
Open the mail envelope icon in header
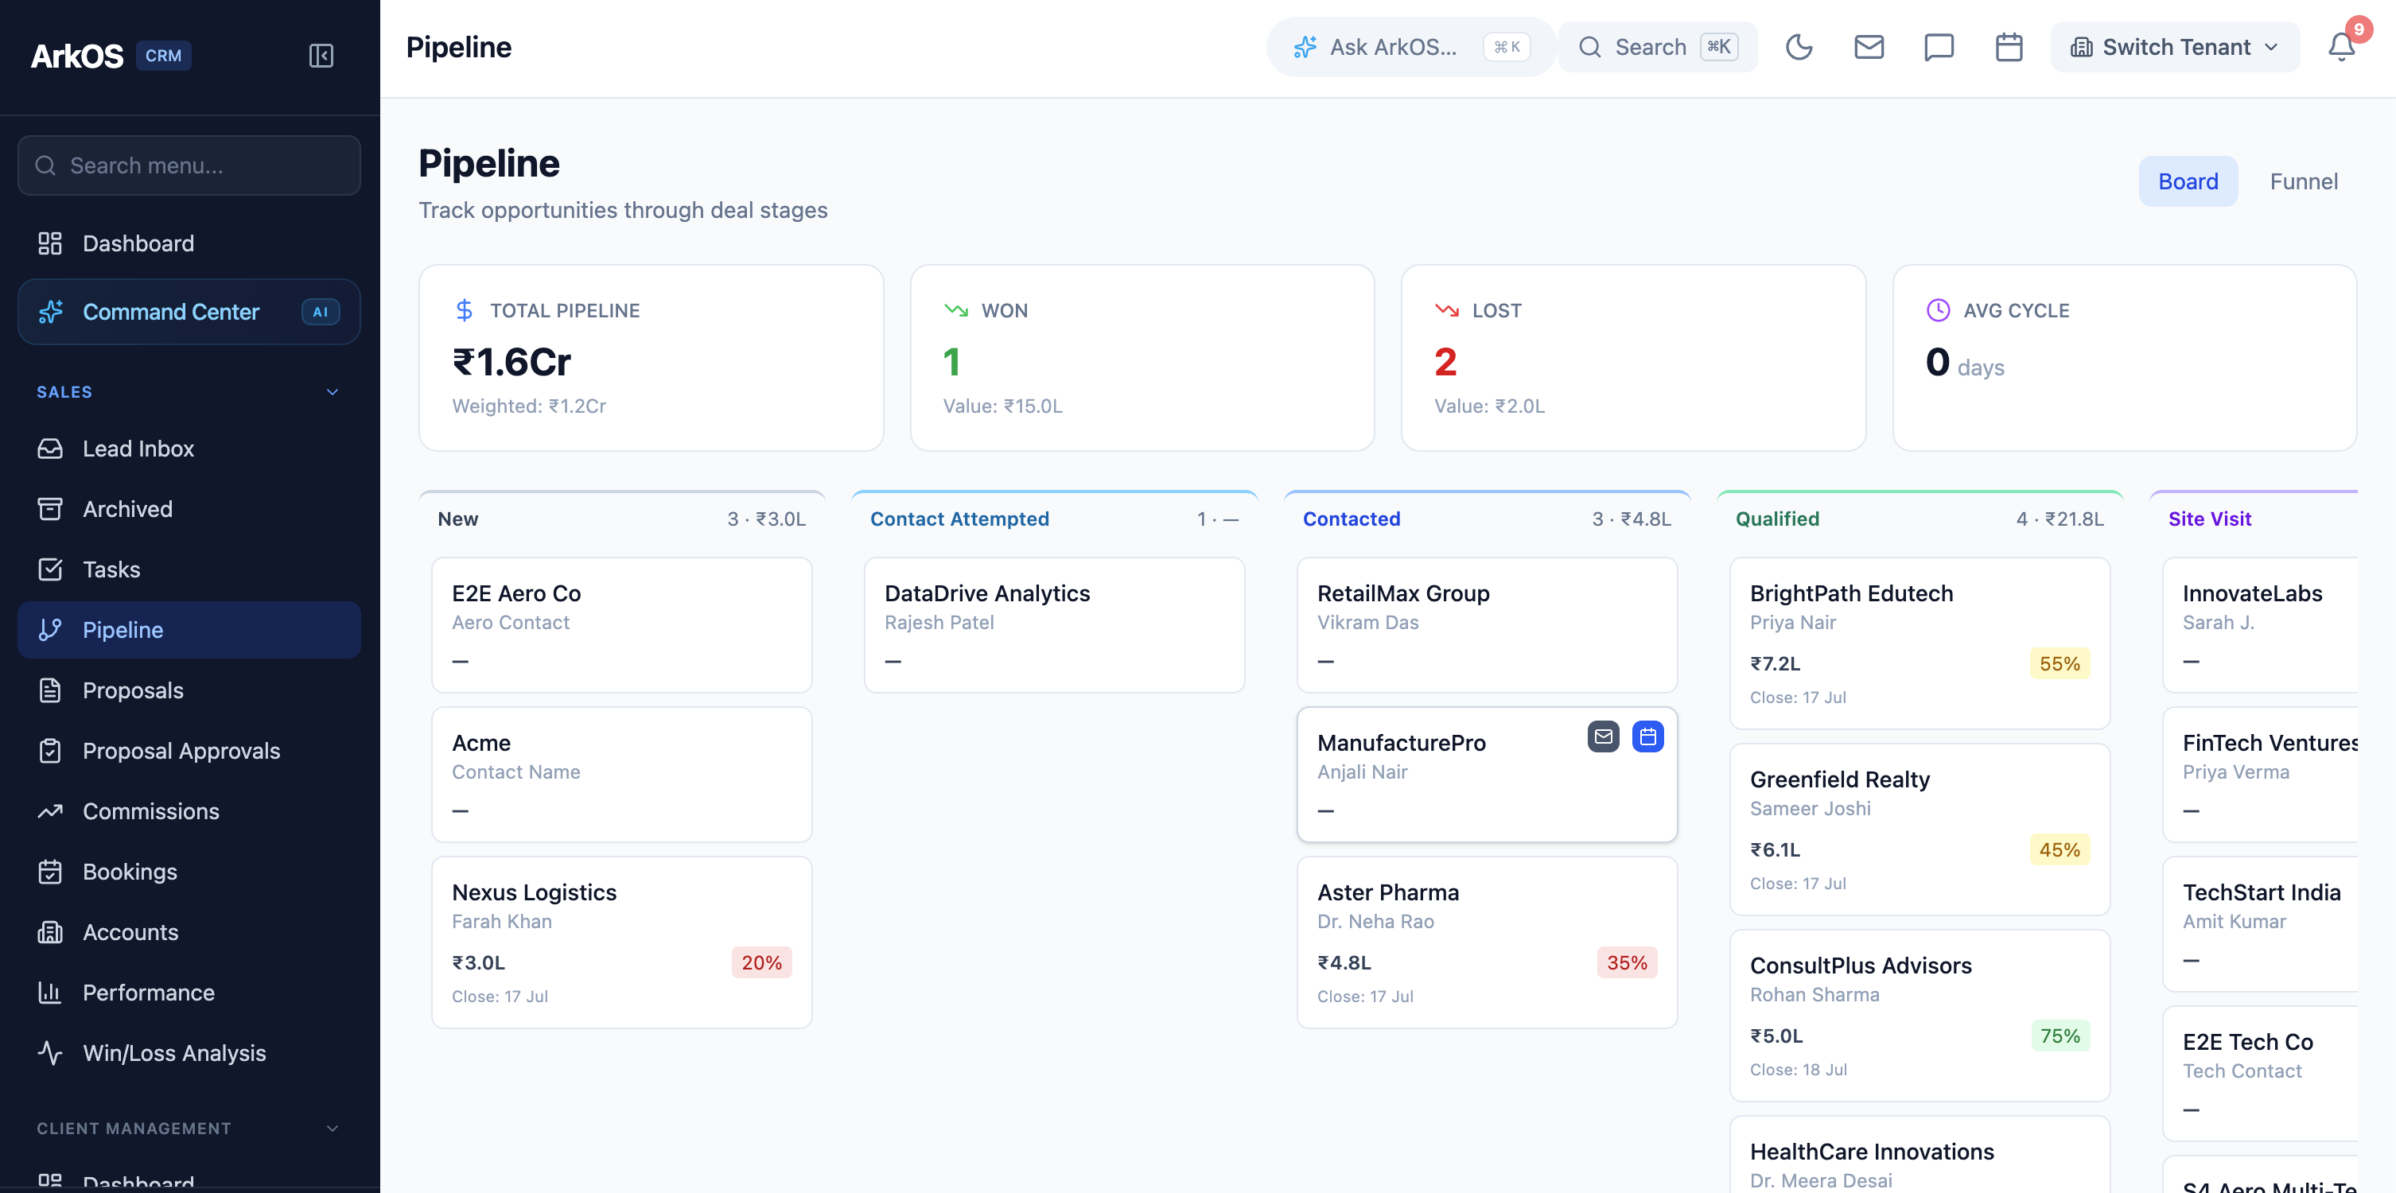[1869, 48]
